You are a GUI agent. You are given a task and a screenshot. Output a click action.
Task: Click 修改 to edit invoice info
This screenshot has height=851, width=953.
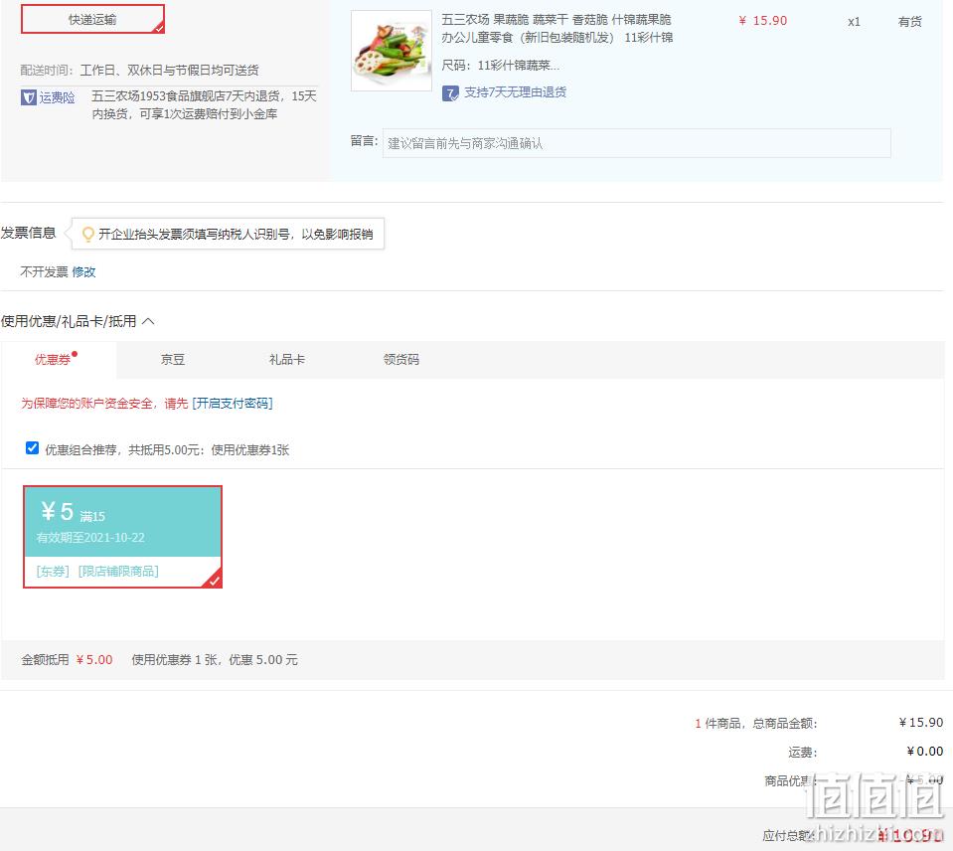tap(83, 271)
